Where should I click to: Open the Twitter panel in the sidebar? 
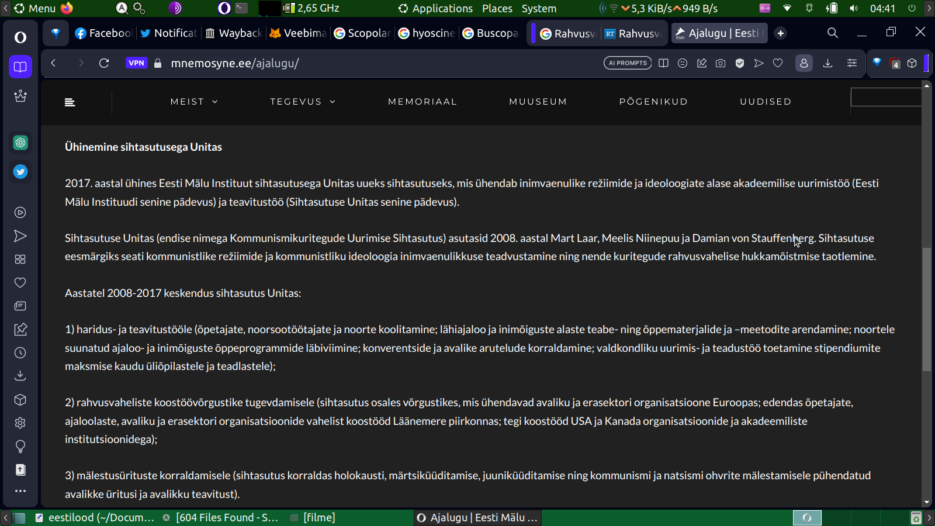(x=20, y=172)
